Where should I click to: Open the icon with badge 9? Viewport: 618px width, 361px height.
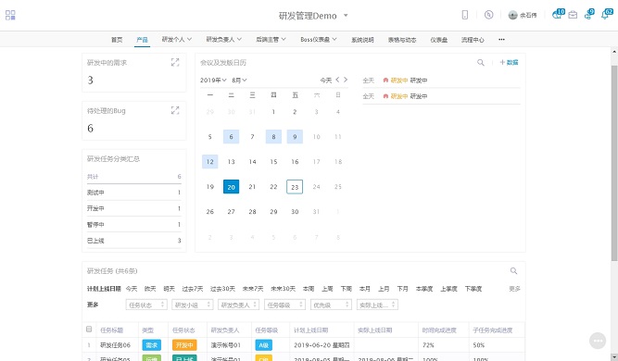pyautogui.click(x=589, y=15)
